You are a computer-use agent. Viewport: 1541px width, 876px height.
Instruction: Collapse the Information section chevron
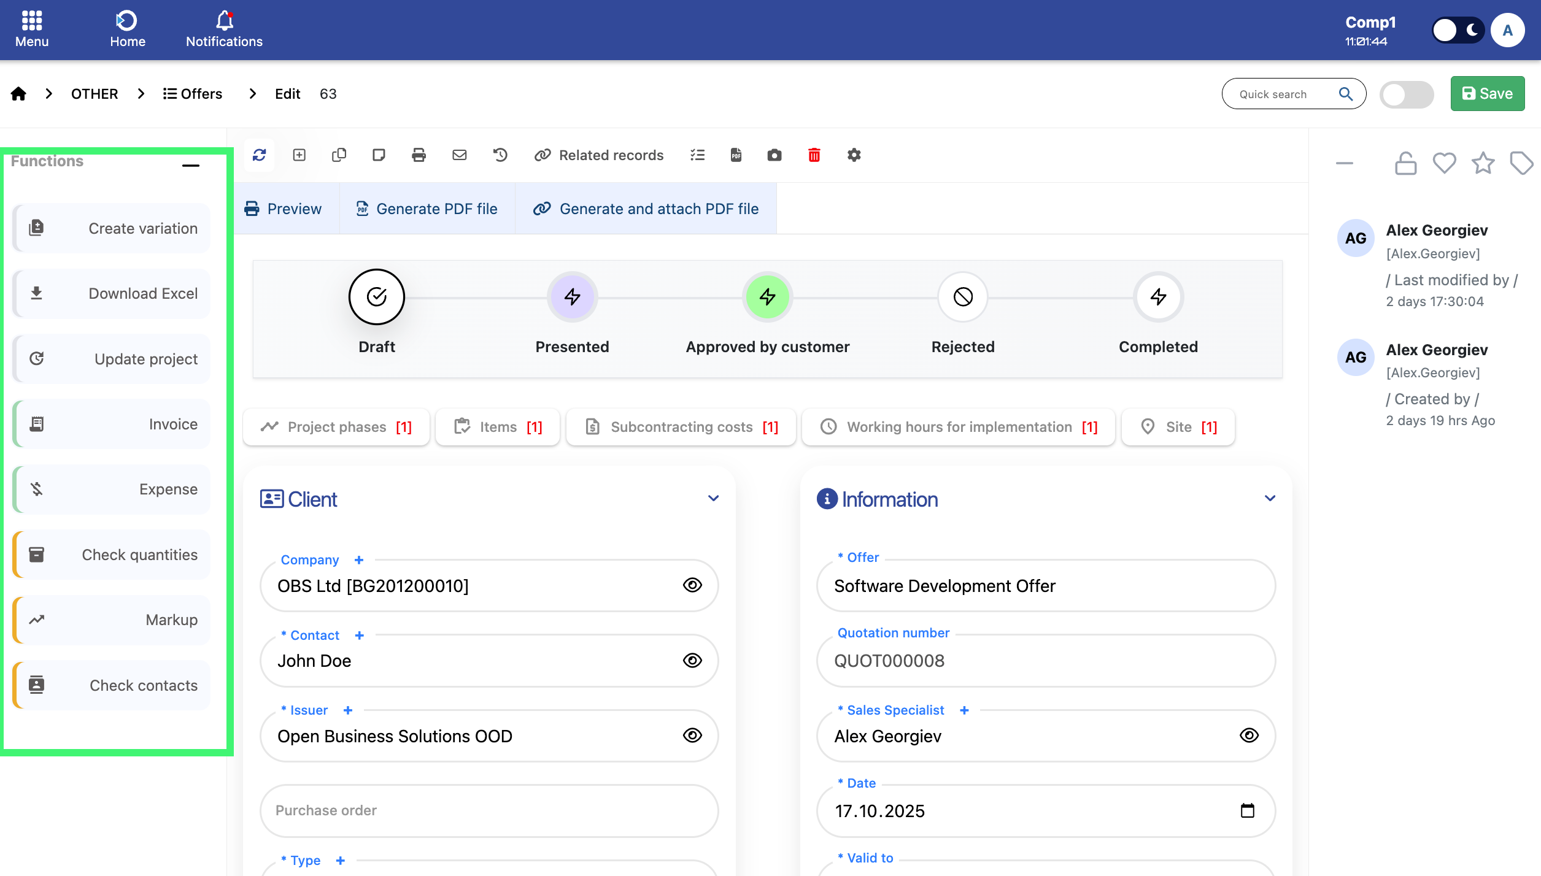(1270, 498)
